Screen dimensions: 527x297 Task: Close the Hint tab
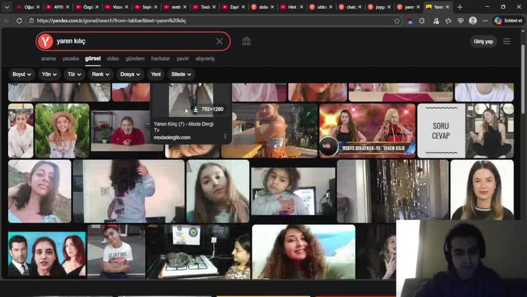point(301,7)
